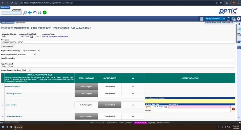Switch to Attachments tab
The image size is (241, 130).
[x=20, y=22]
